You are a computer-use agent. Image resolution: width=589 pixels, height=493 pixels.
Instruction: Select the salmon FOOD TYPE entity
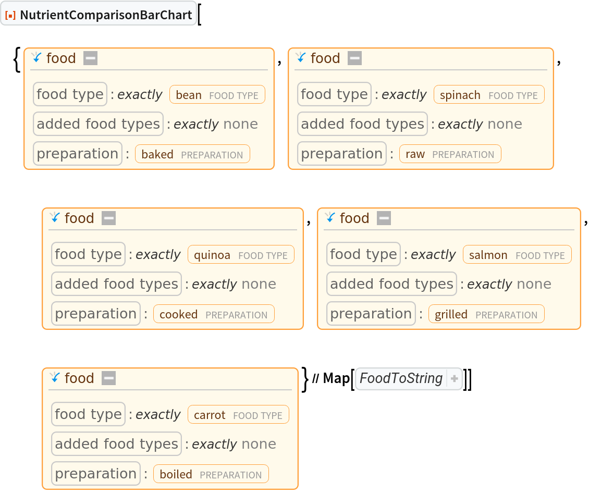point(517,254)
